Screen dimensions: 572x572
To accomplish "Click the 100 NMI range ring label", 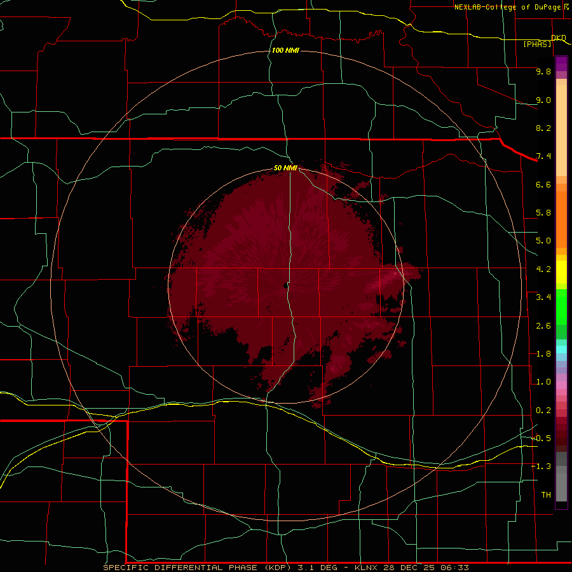I will pos(285,50).
